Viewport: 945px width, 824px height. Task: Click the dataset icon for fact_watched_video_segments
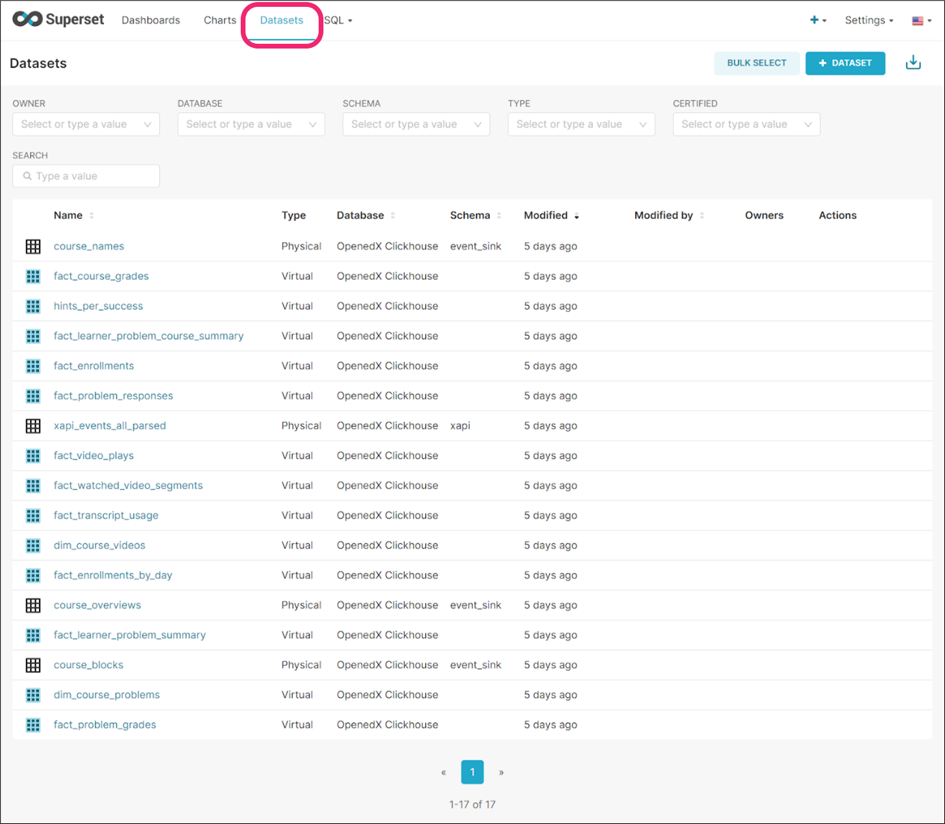[x=33, y=486]
